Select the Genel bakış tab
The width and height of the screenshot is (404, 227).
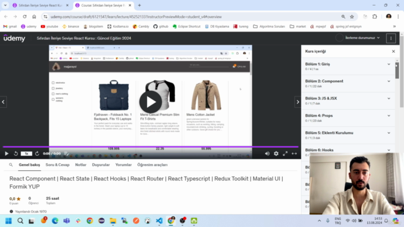(x=30, y=165)
